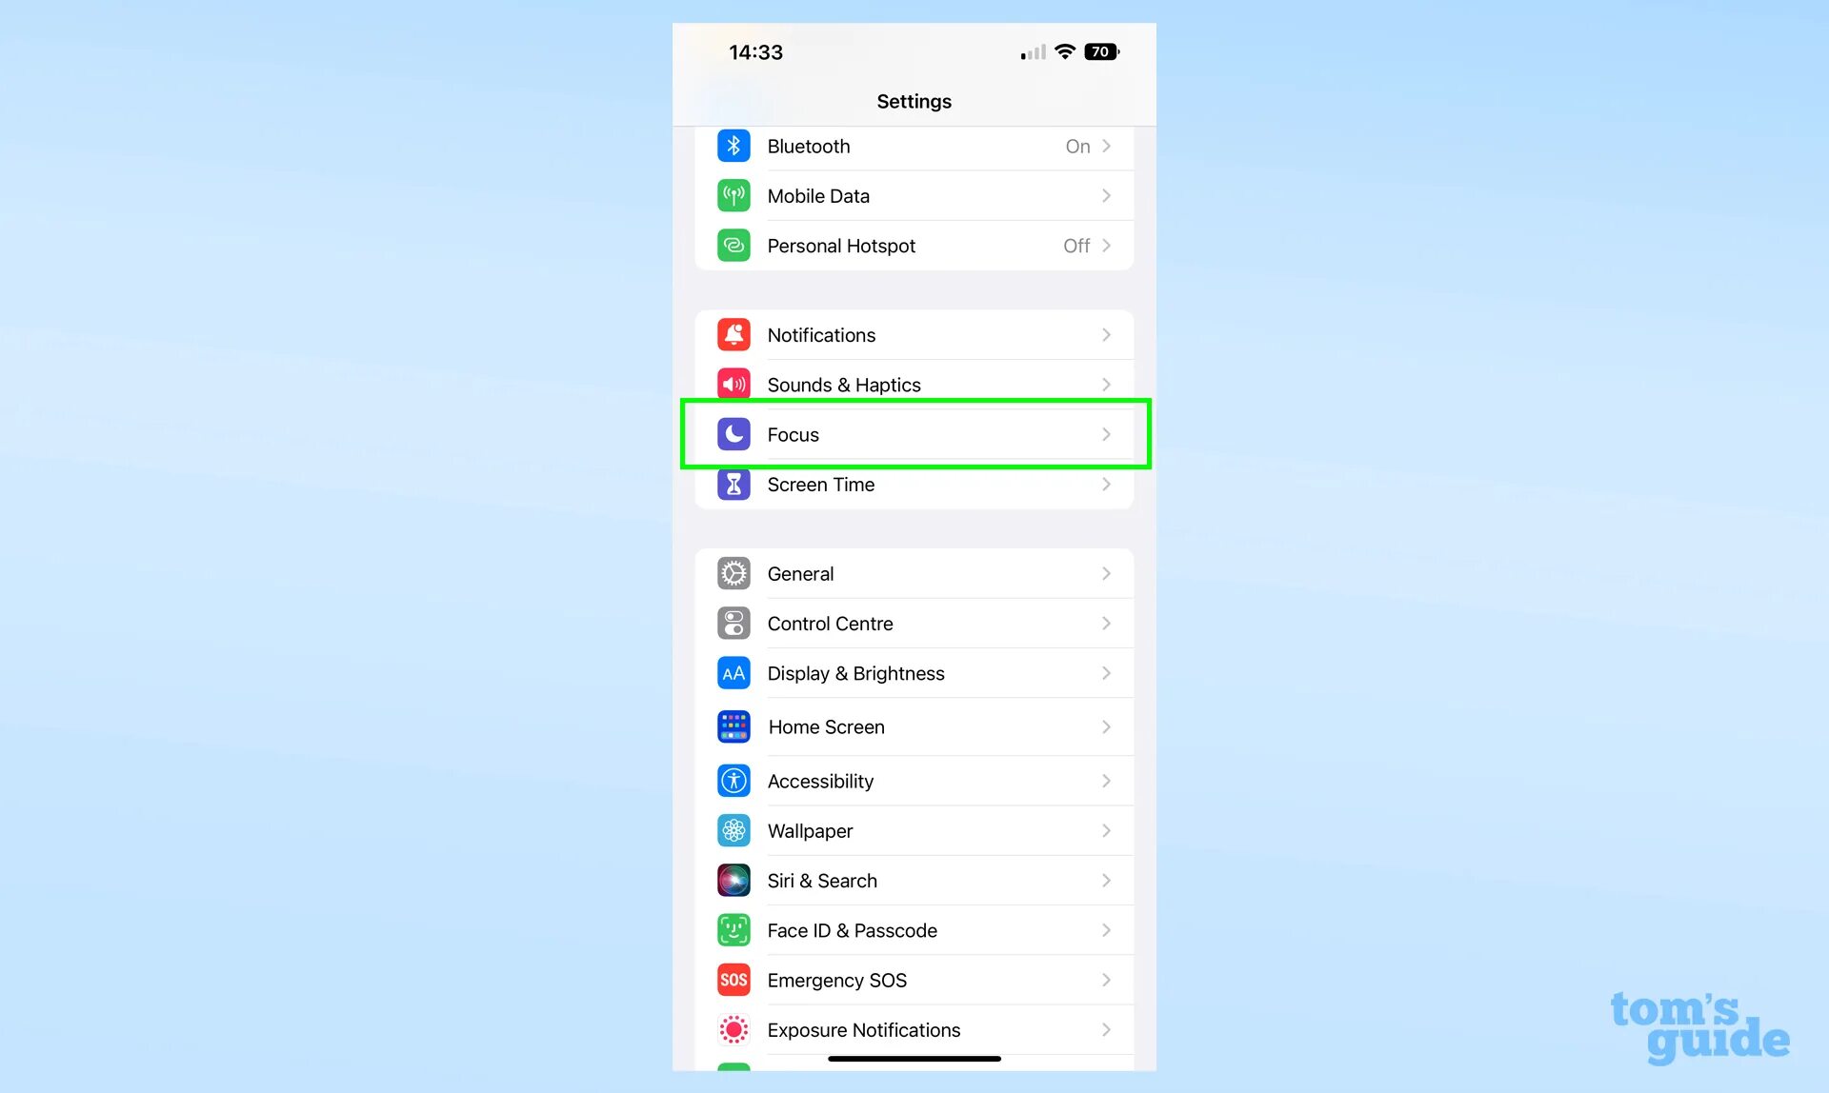Open the Focus settings menu
This screenshot has height=1093, width=1829.
coord(914,433)
